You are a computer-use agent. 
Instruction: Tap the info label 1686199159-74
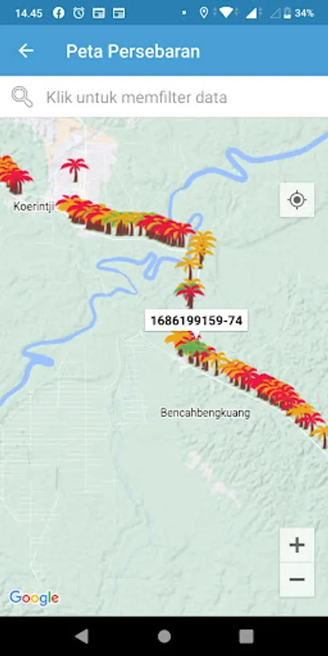pyautogui.click(x=196, y=321)
